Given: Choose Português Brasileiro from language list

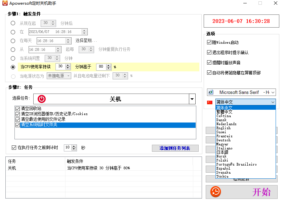Looking at the screenshot, I should [x=246, y=165].
